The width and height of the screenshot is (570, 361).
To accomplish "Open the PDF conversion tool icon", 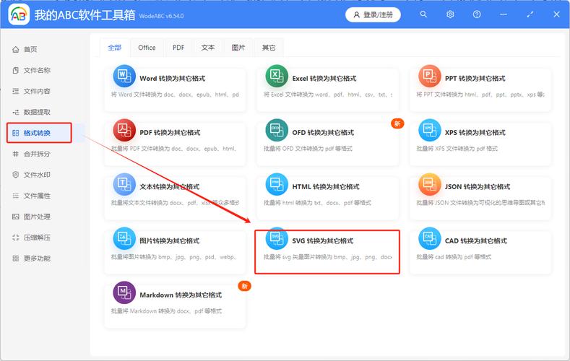I will pyautogui.click(x=124, y=130).
